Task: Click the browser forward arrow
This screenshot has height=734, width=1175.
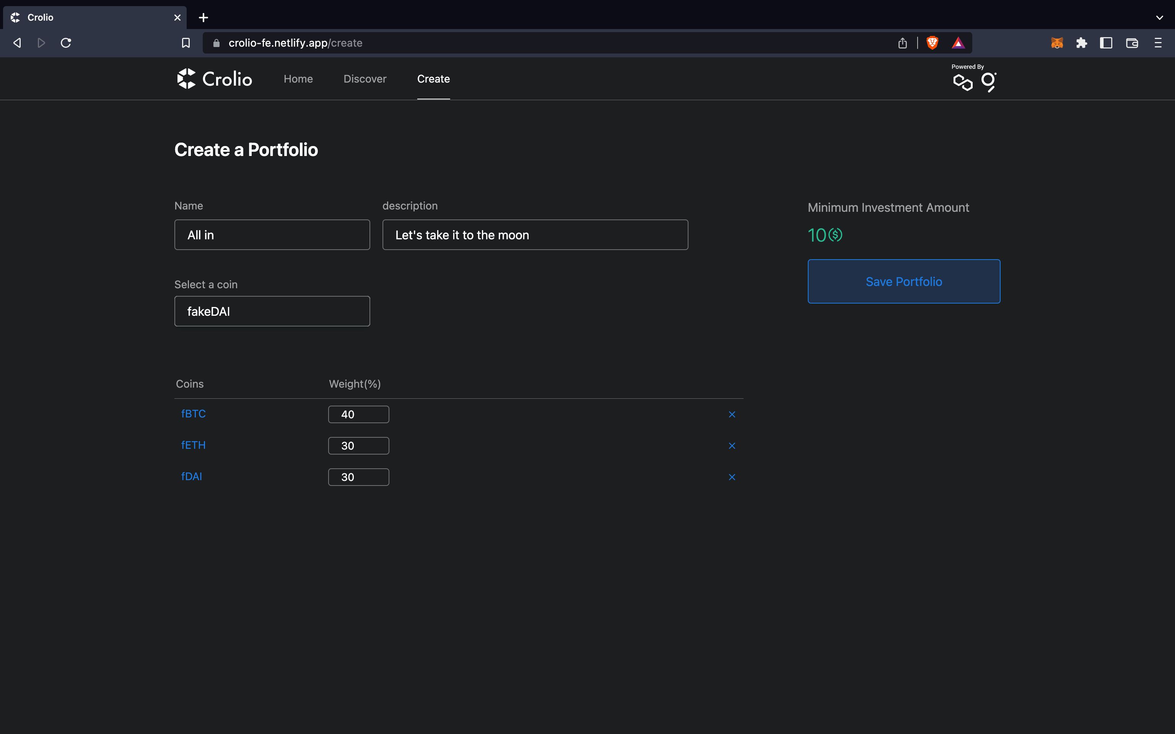Action: coord(41,43)
